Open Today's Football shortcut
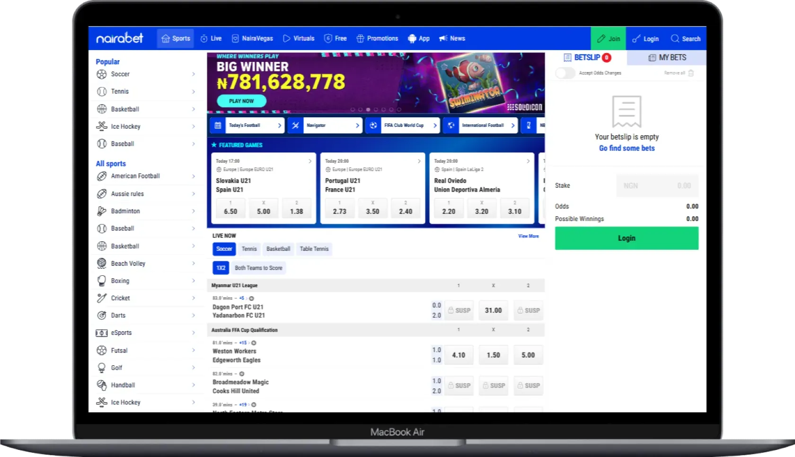The width and height of the screenshot is (795, 457). (x=247, y=125)
